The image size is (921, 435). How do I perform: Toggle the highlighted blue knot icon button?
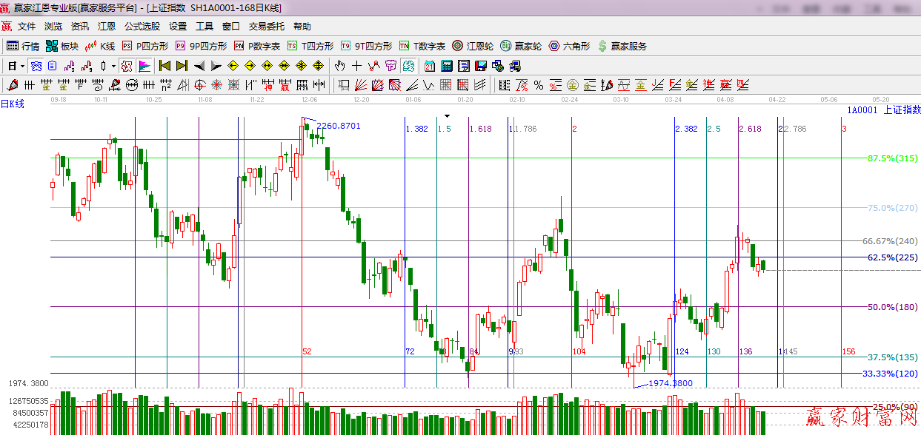[36, 66]
